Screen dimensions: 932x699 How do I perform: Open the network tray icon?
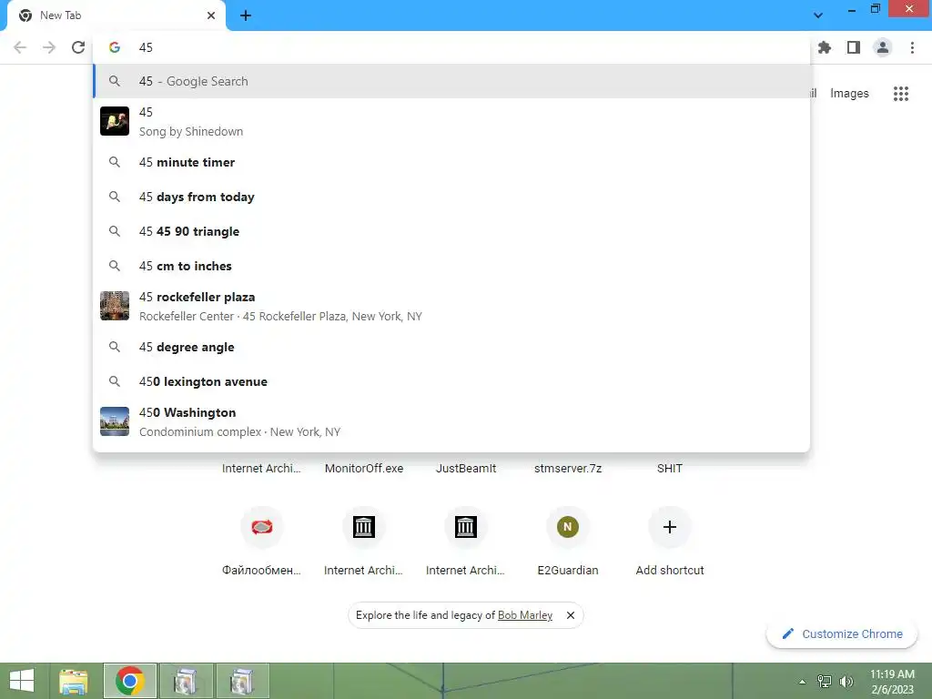coord(825,682)
